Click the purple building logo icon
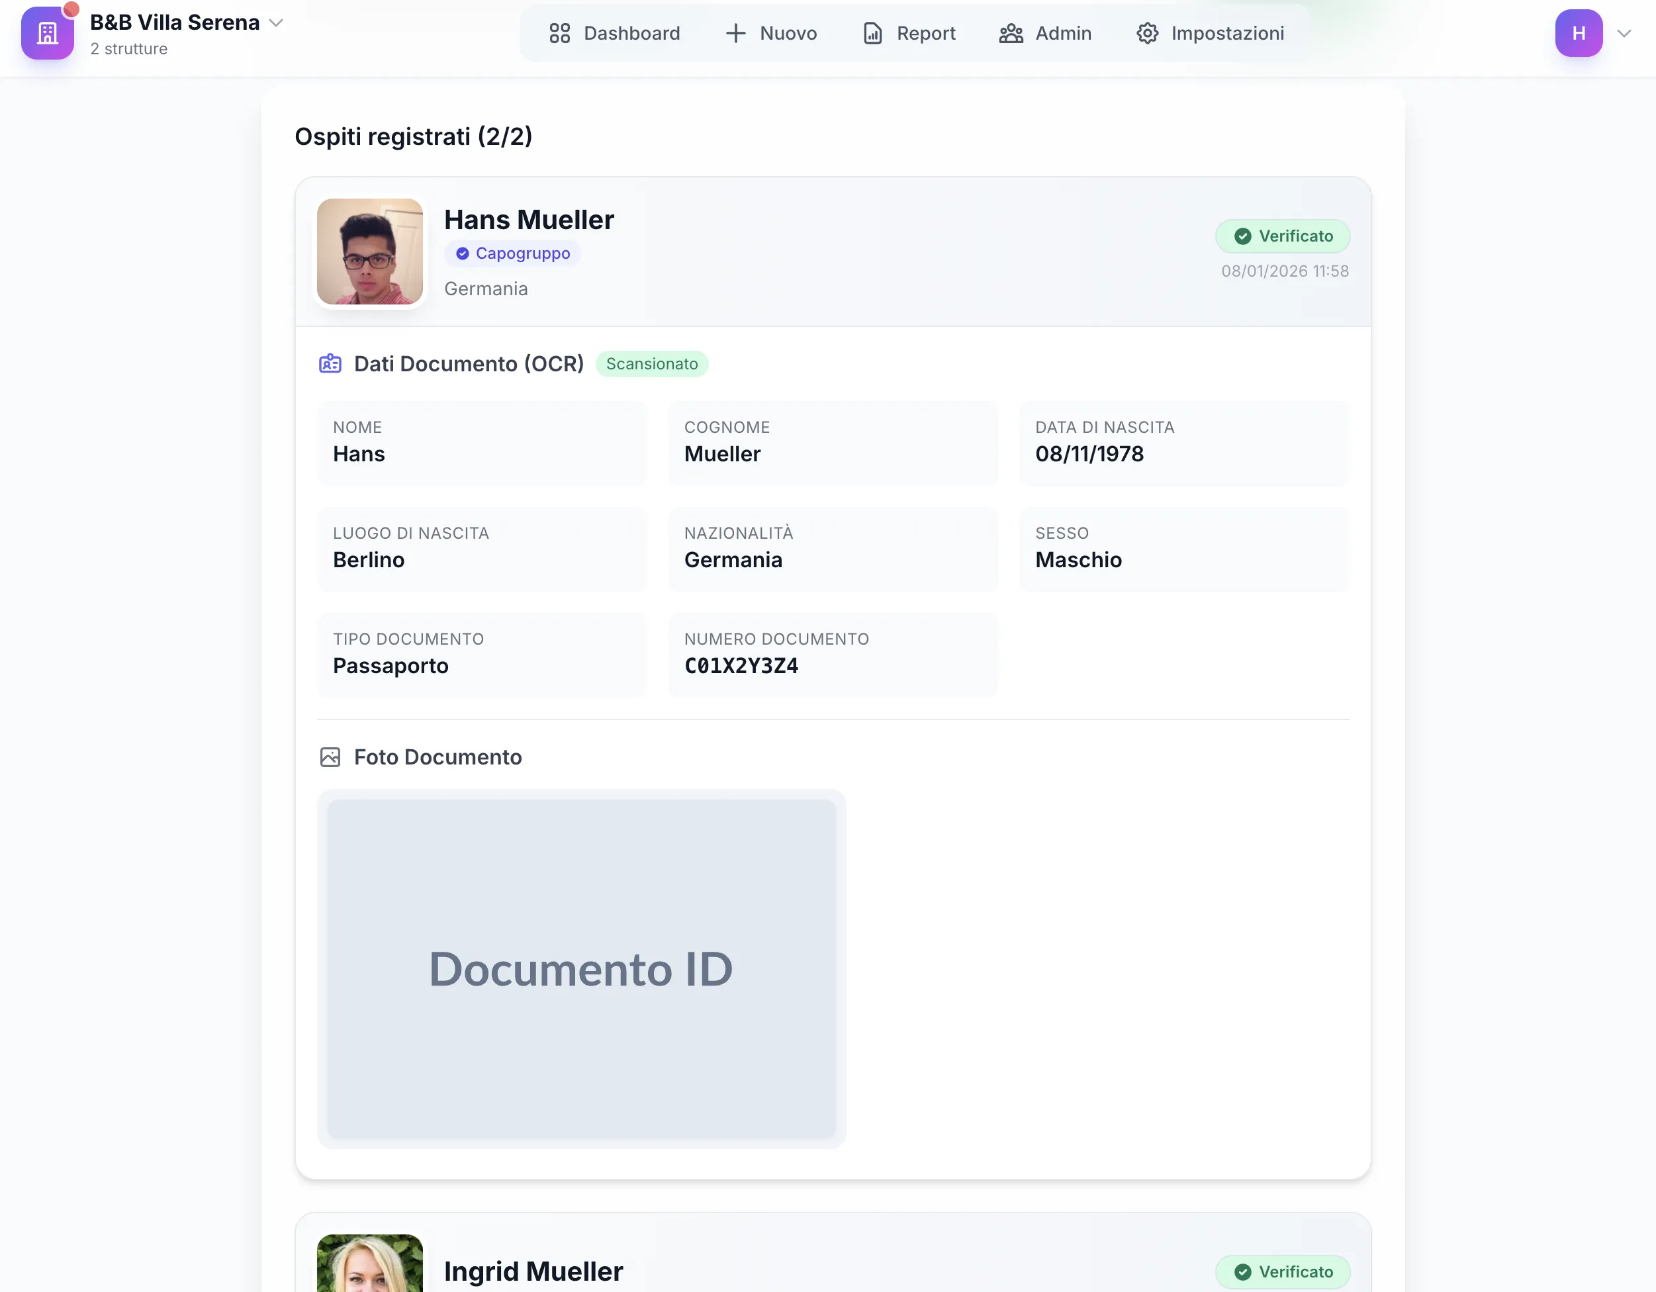This screenshot has height=1292, width=1656. click(x=47, y=33)
